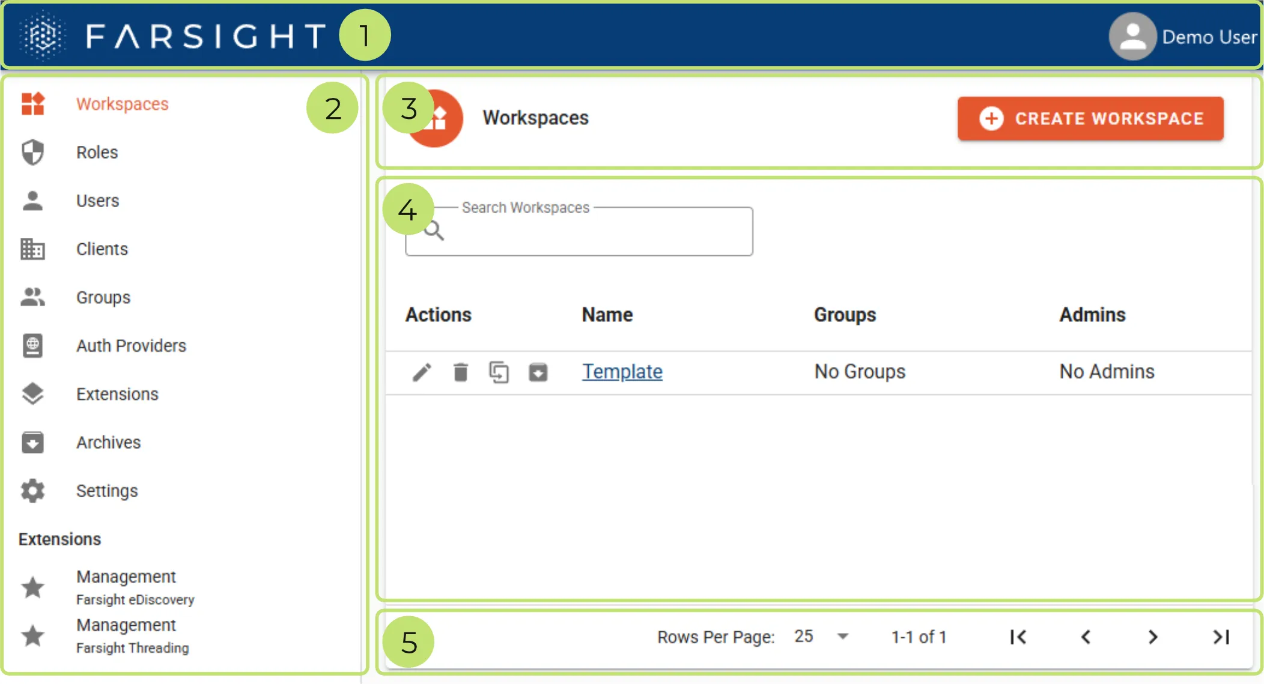Click the trash delete icon for Template
The height and width of the screenshot is (684, 1264).
pyautogui.click(x=461, y=372)
